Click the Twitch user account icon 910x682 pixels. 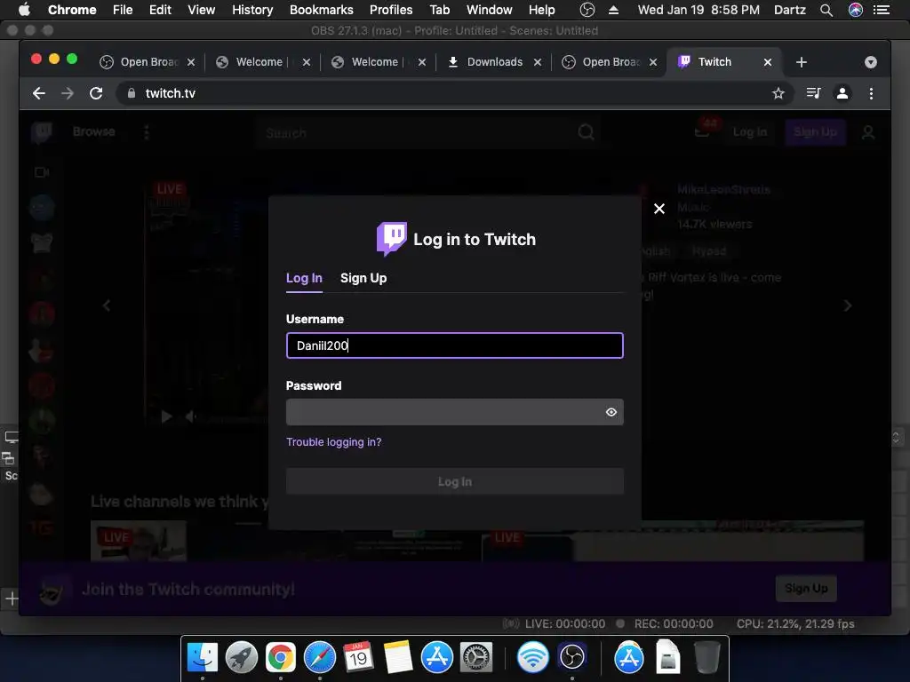click(x=868, y=133)
